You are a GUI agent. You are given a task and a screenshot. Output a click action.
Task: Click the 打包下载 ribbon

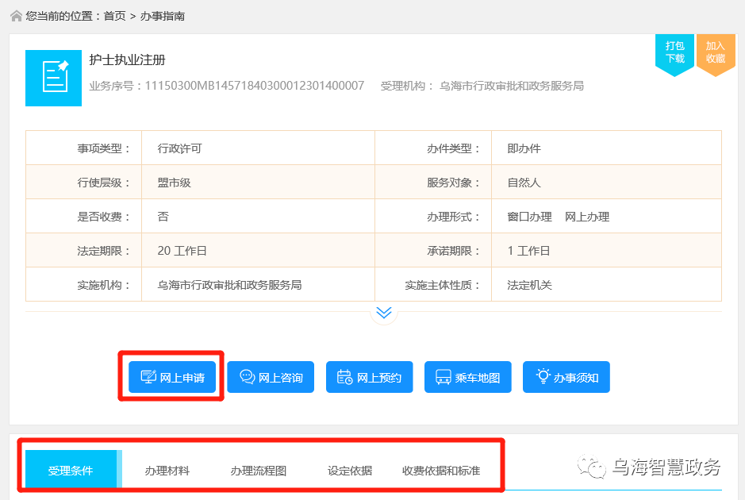click(674, 52)
